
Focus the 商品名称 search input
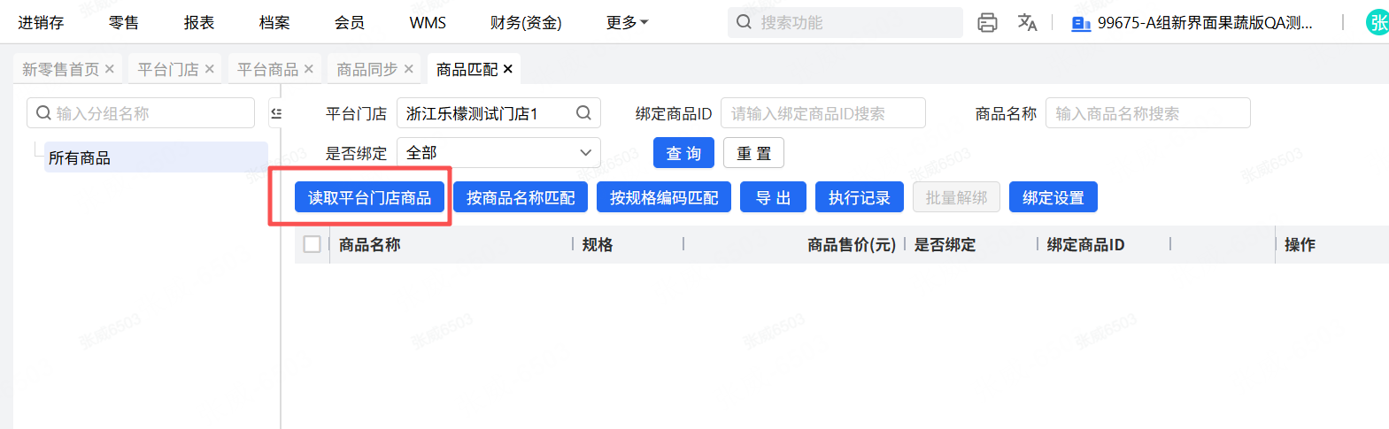point(1148,113)
